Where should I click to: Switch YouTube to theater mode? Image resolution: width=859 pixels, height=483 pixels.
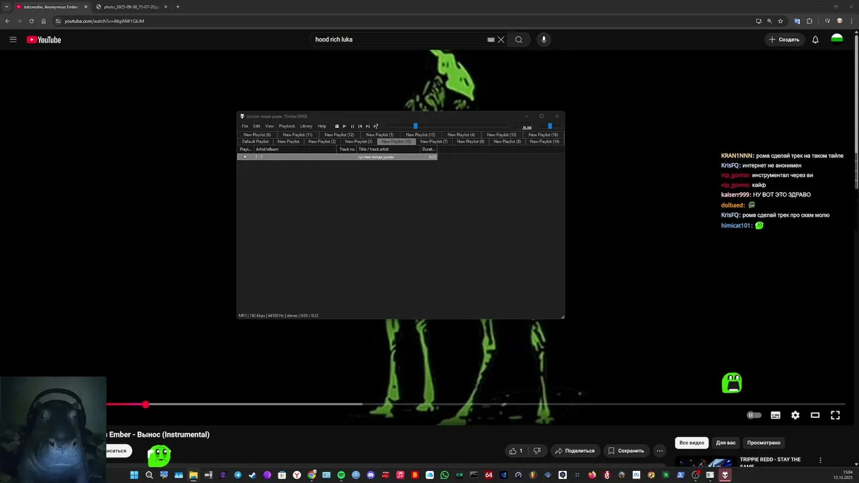tap(815, 415)
